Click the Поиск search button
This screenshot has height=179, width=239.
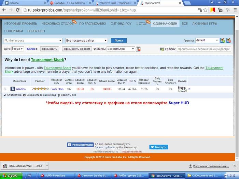point(119,41)
